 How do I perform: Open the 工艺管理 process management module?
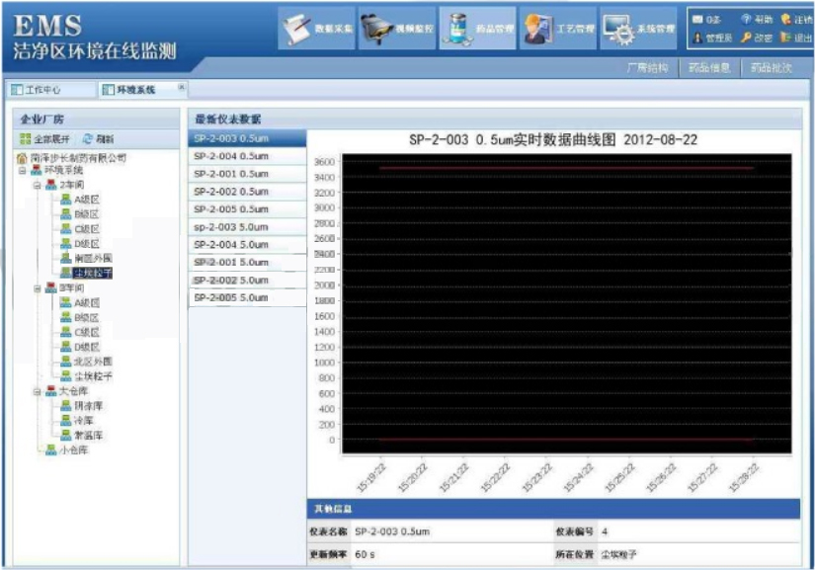coord(558,29)
